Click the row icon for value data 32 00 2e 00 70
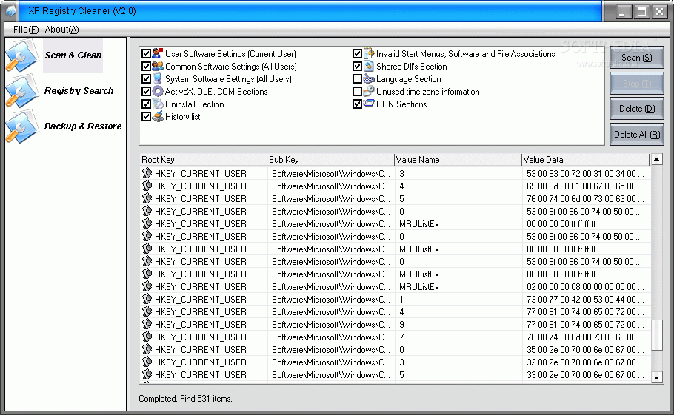The image size is (674, 415). [x=147, y=362]
